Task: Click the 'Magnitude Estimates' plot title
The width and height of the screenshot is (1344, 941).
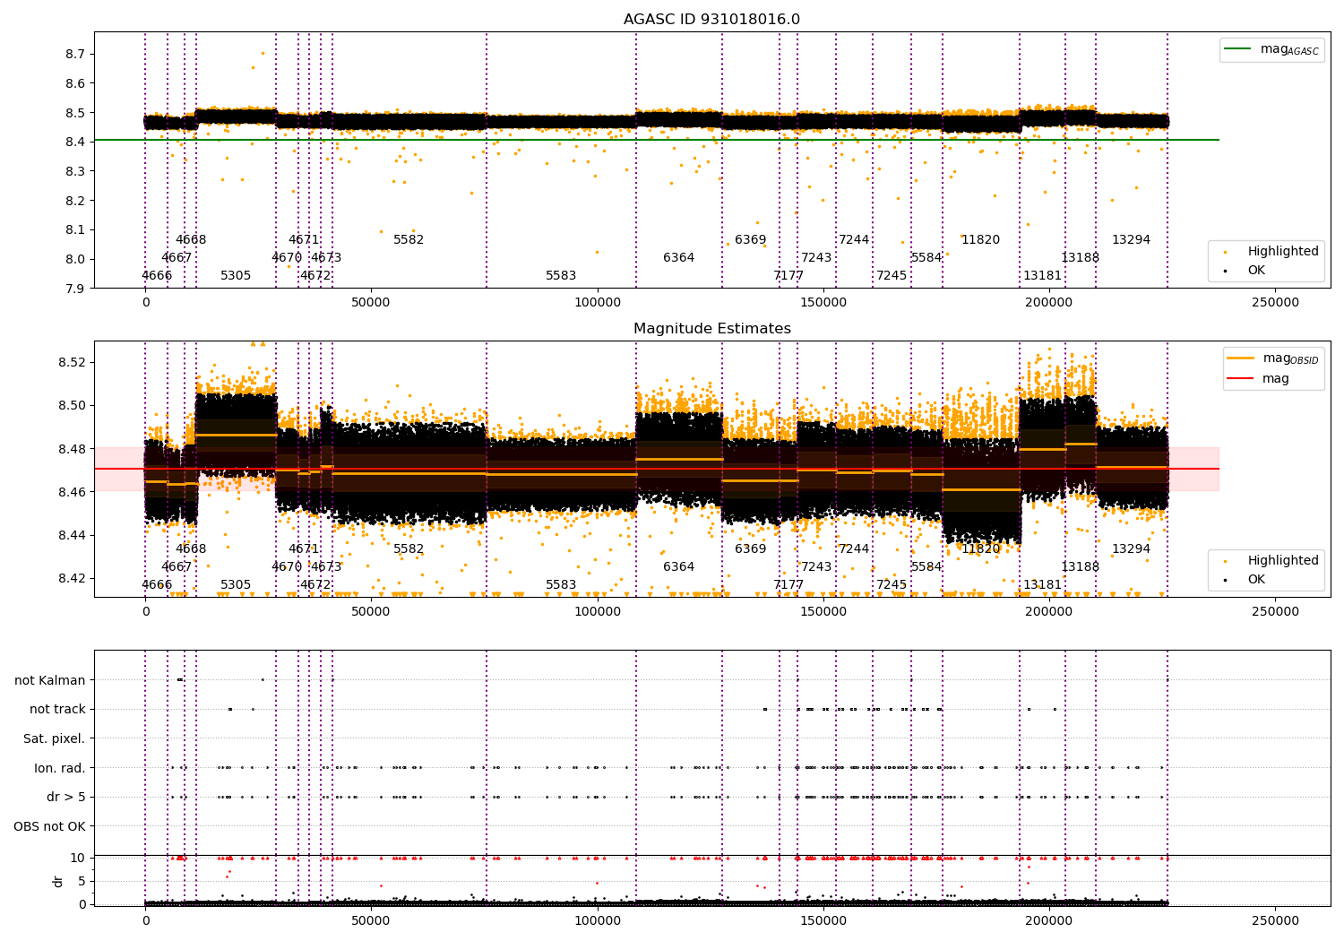Action: 711,329
